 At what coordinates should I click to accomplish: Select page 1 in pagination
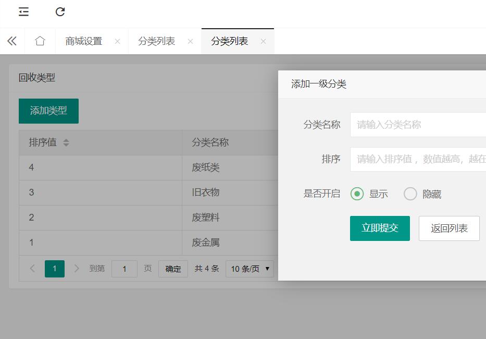[55, 269]
